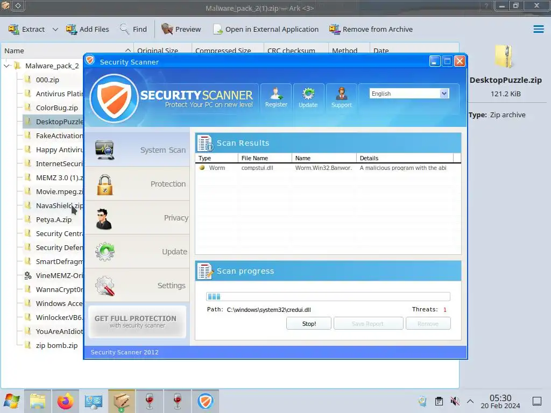551x413 pixels.
Task: Open the Start menu on taskbar
Action: click(x=12, y=401)
